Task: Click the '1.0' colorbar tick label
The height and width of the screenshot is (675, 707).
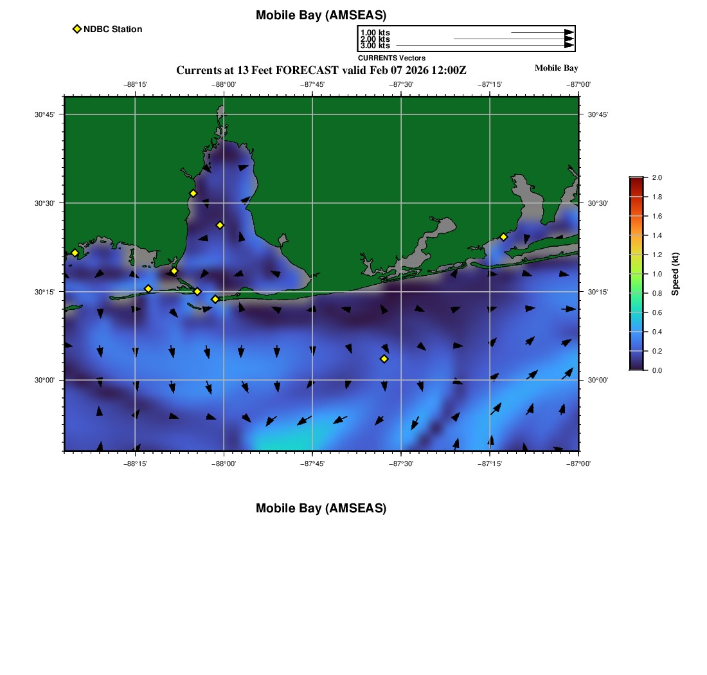Action: tap(657, 274)
